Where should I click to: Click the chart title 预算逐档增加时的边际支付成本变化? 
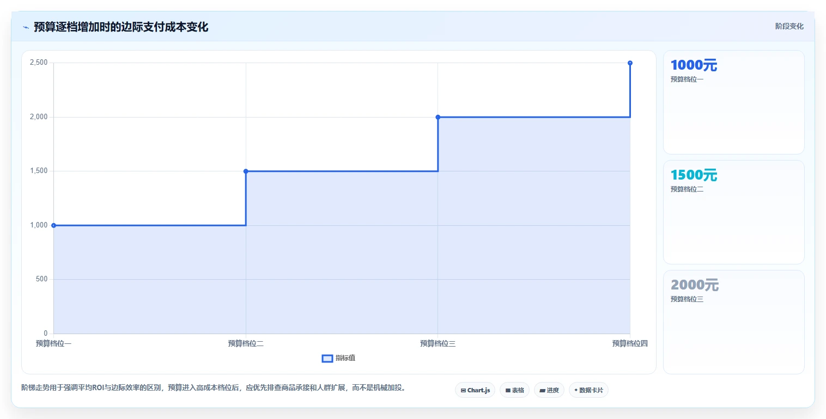pos(121,27)
